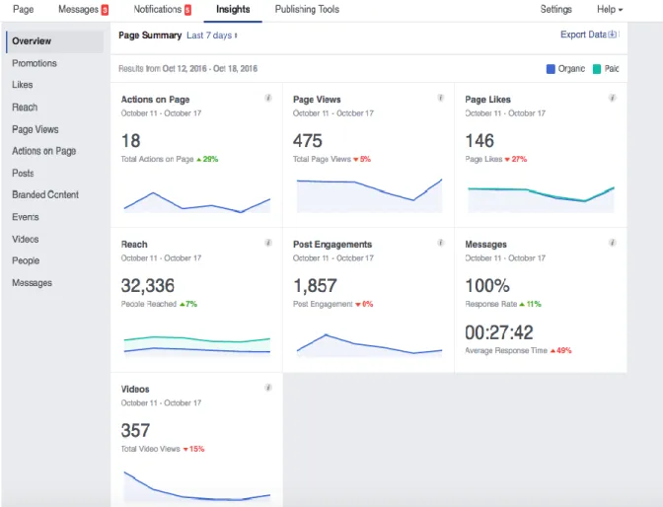Viewport: 663px width, 507px height.
Task: Click the Videos card title
Action: point(135,390)
